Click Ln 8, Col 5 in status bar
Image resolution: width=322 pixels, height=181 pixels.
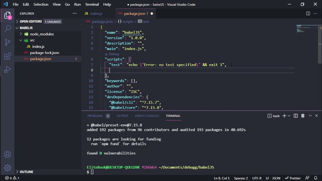222,178
